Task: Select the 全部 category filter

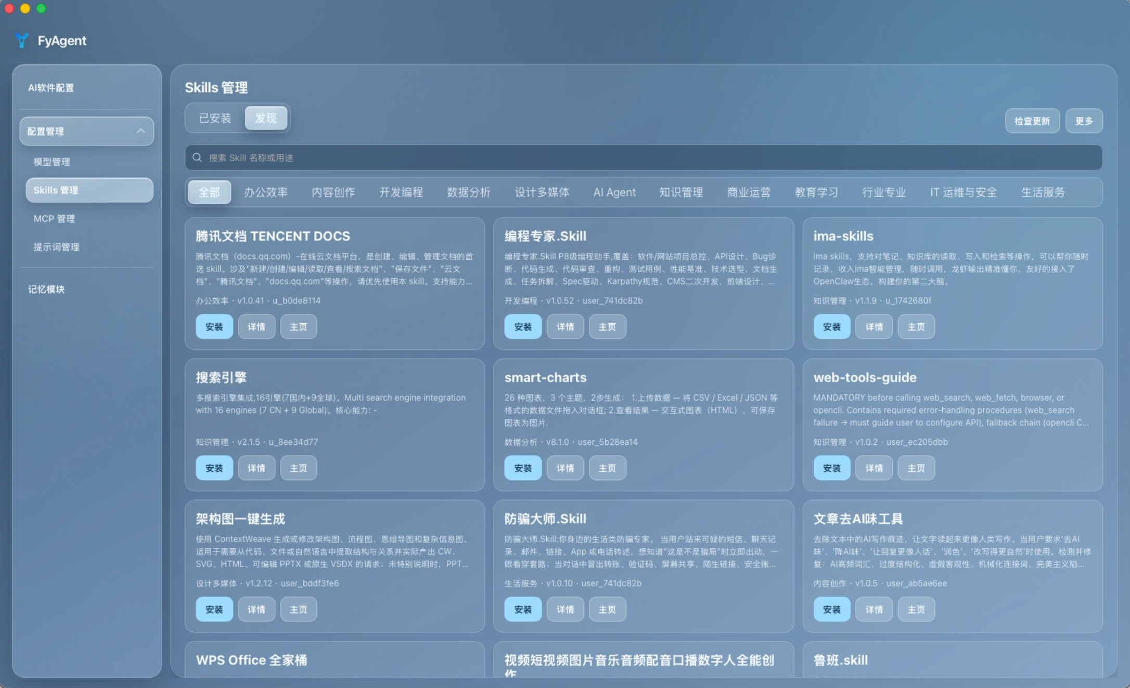Action: (209, 192)
